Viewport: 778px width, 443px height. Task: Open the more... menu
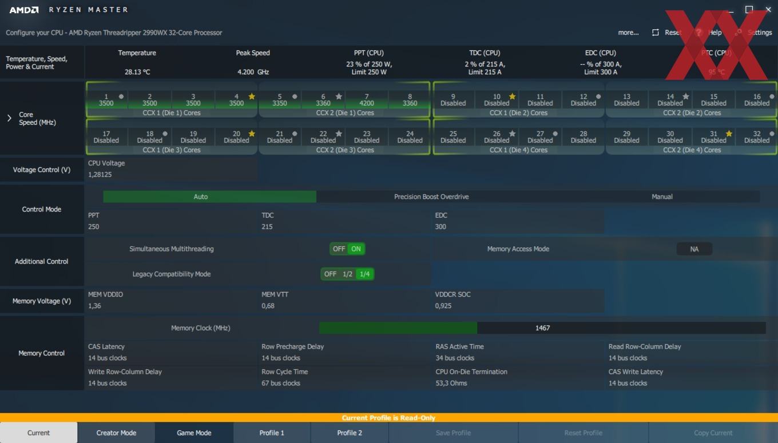tap(628, 33)
